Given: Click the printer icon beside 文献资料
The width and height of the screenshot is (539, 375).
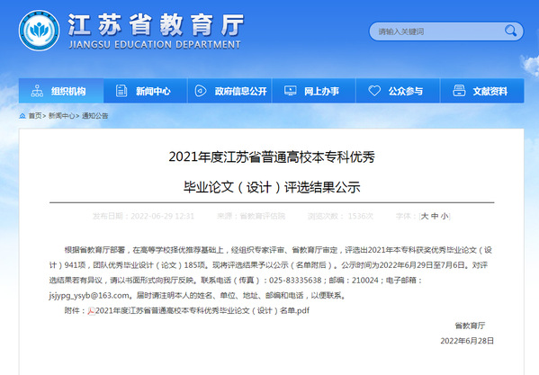Looking at the screenshot, I should pyautogui.click(x=459, y=91).
